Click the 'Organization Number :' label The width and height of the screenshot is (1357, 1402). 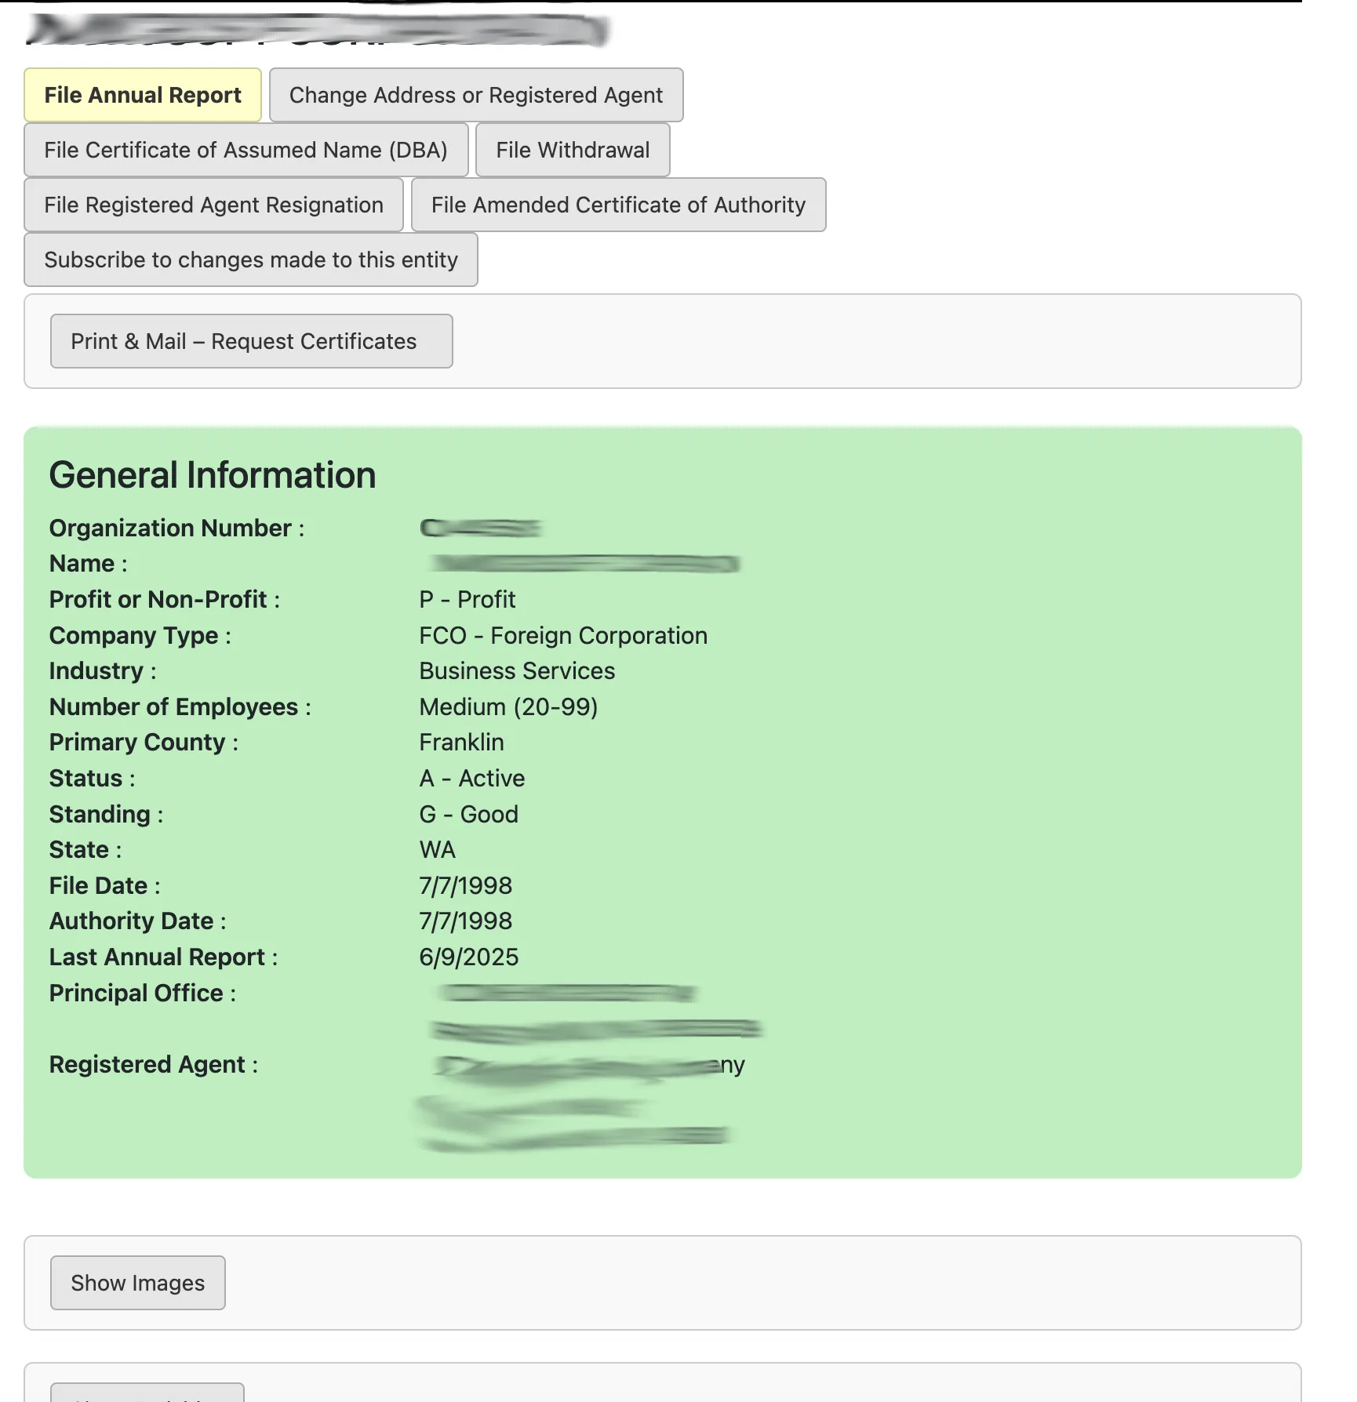point(176,528)
